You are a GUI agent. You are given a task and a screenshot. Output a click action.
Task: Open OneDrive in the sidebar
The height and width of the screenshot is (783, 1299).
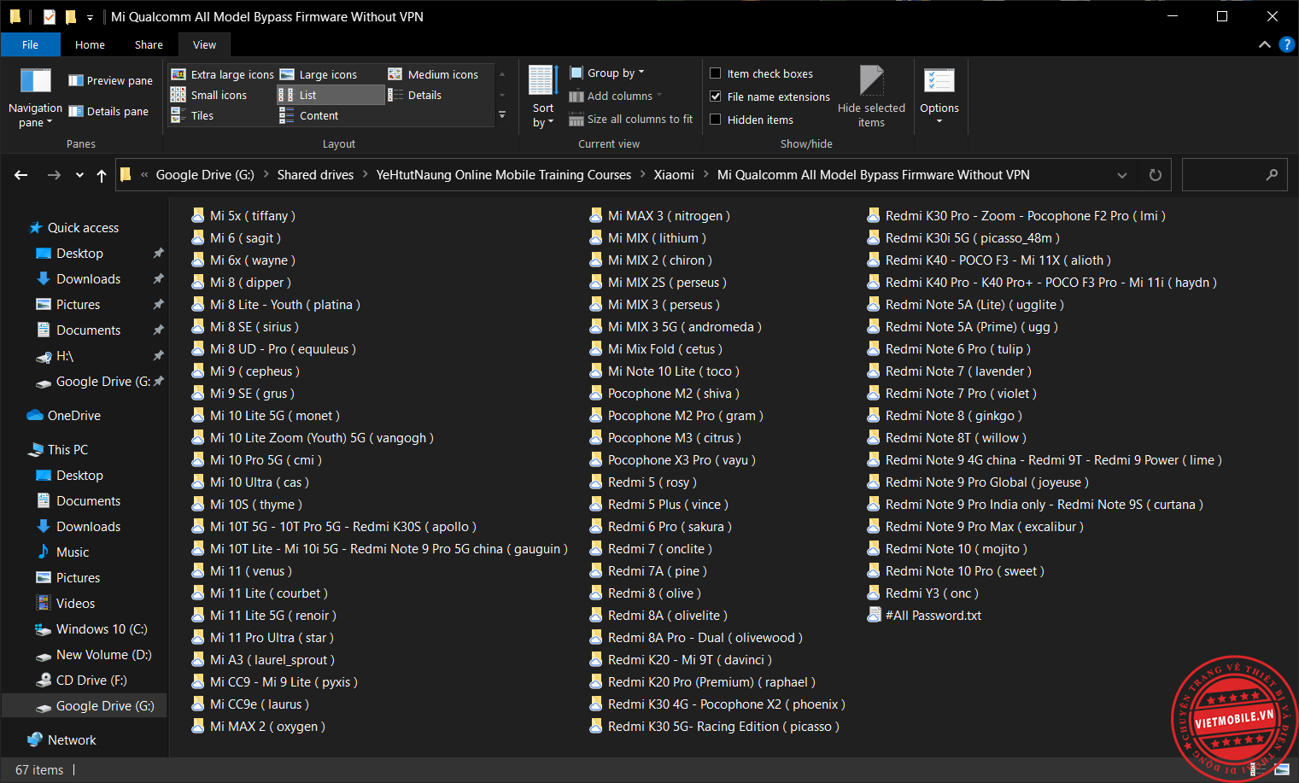(64, 416)
